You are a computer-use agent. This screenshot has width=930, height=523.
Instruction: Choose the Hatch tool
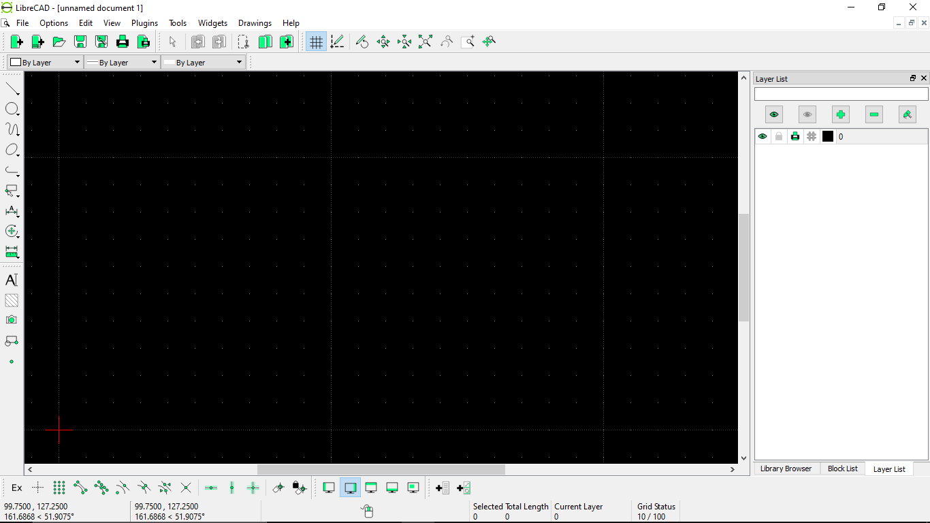coord(12,300)
